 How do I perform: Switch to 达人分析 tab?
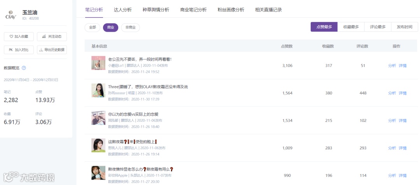[122, 10]
